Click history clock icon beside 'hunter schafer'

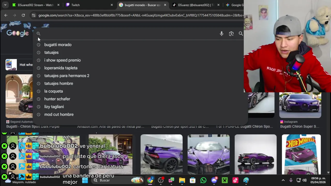[39, 99]
